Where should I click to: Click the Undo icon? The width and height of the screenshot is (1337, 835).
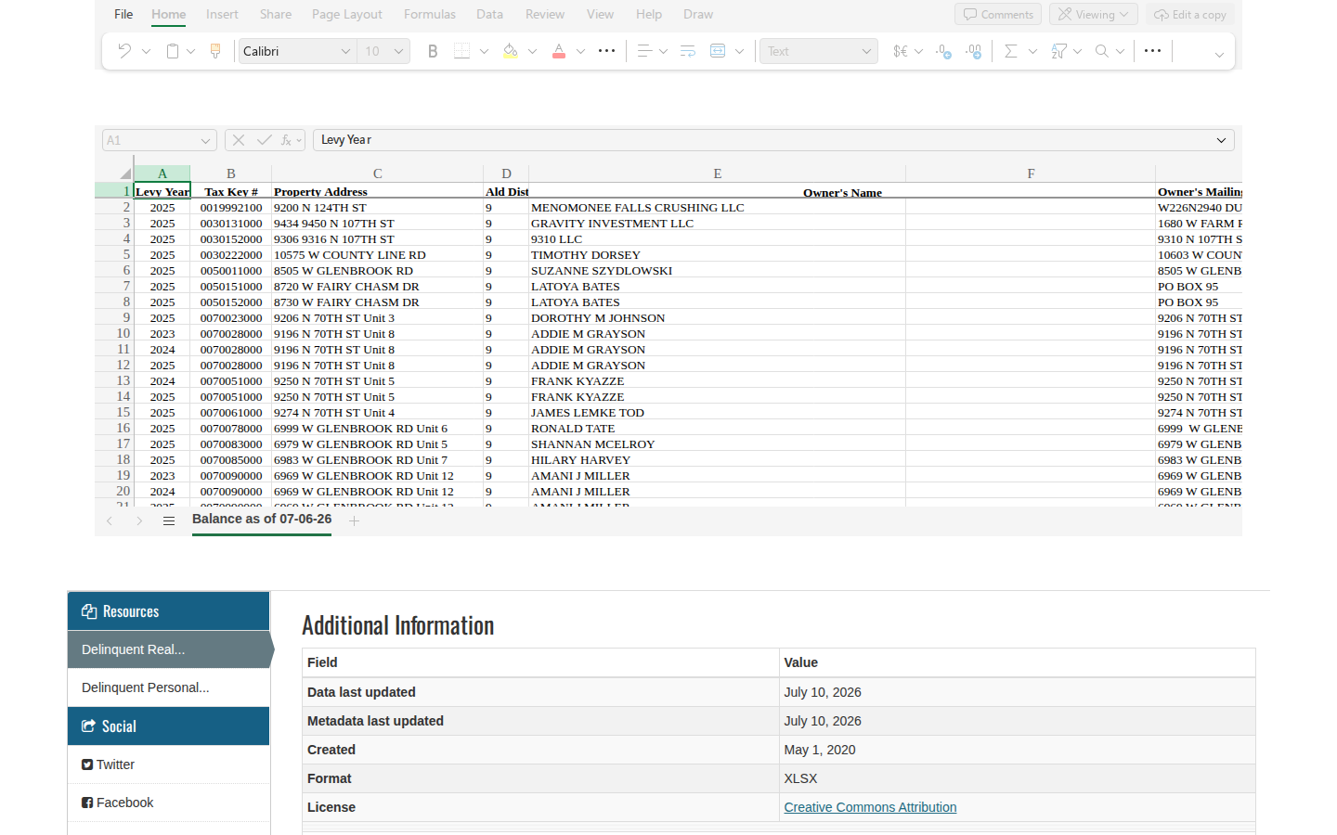124,51
